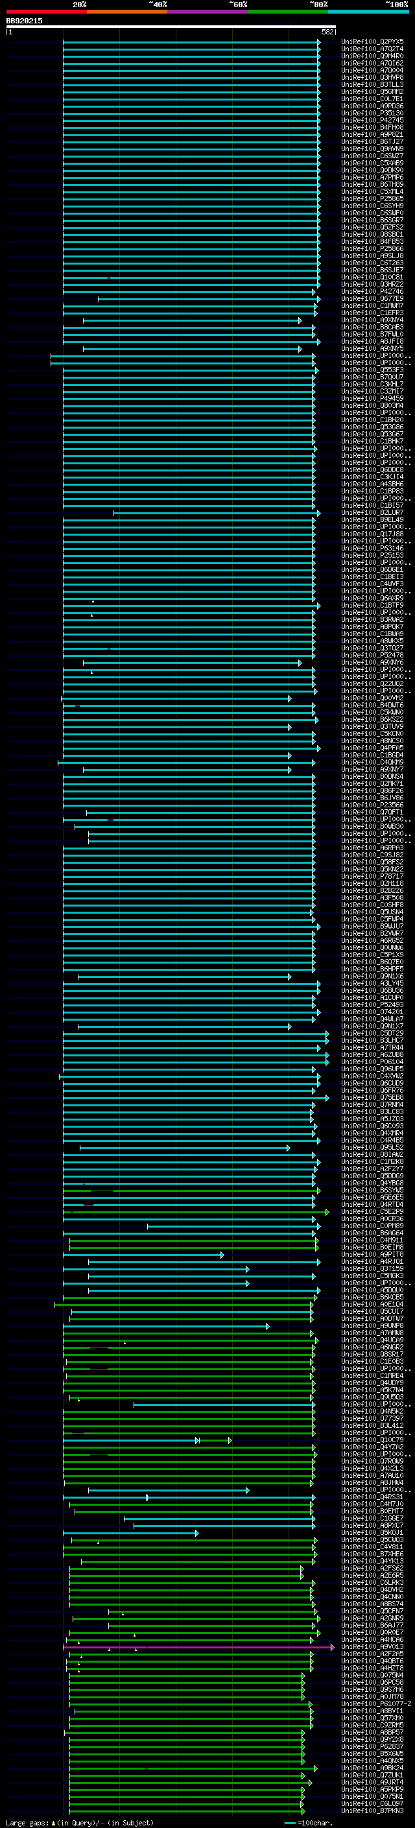Select hit label UniRef100_B6TJ27

coord(372,142)
